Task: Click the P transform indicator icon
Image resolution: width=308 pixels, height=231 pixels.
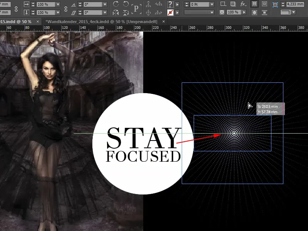Action: tap(136, 8)
